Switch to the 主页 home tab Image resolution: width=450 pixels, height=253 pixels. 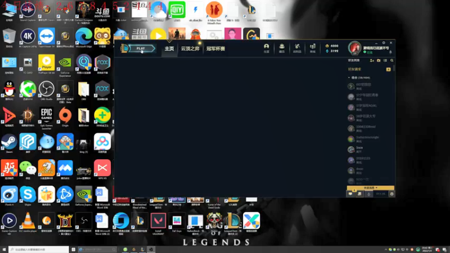(x=169, y=48)
